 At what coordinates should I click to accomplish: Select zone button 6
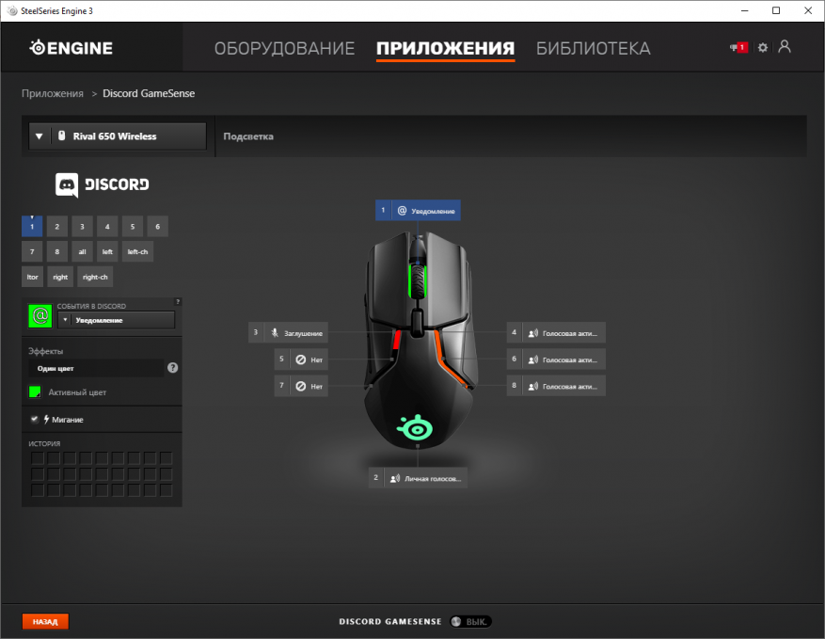point(158,227)
